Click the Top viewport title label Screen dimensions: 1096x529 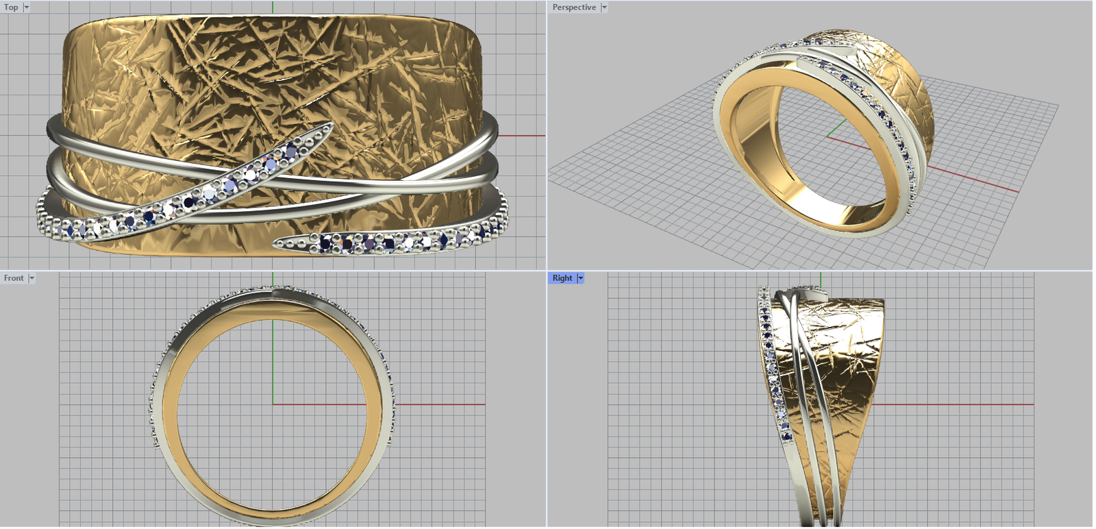11,8
